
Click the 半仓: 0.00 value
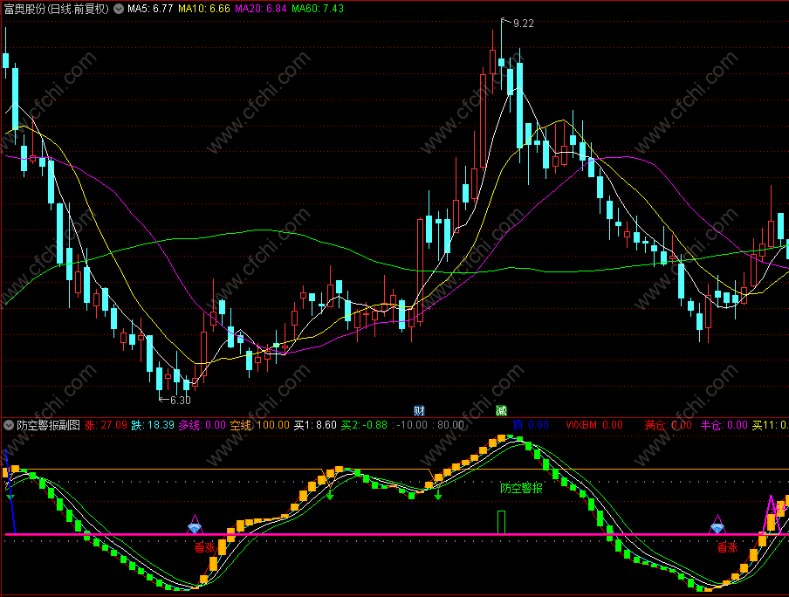pos(724,425)
